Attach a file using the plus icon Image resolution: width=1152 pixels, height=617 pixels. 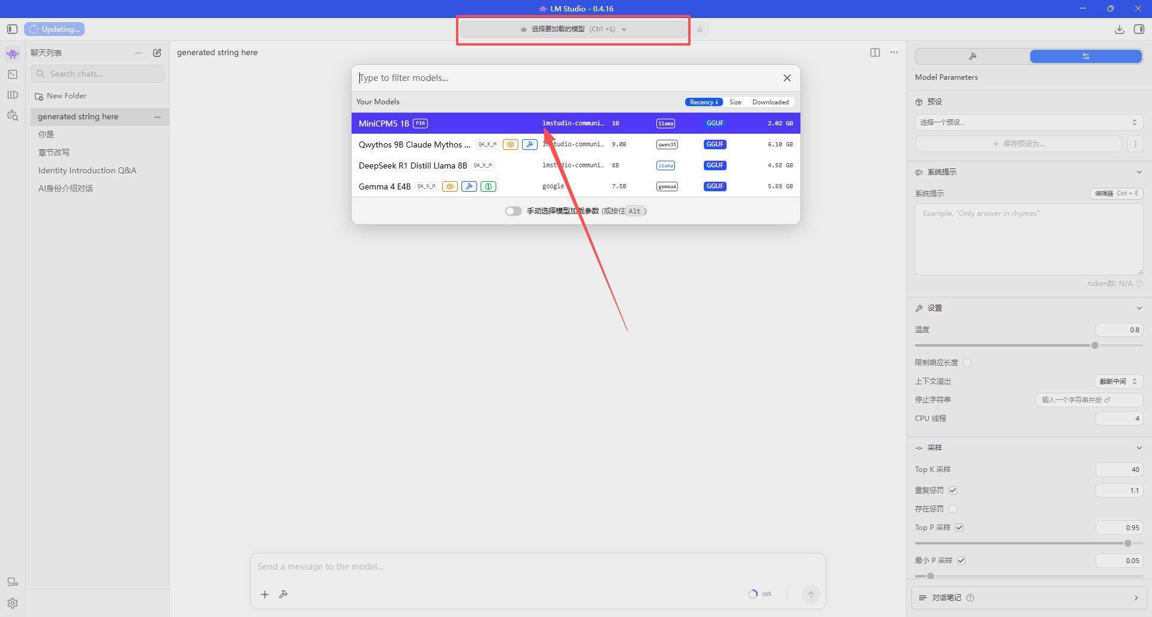point(265,594)
